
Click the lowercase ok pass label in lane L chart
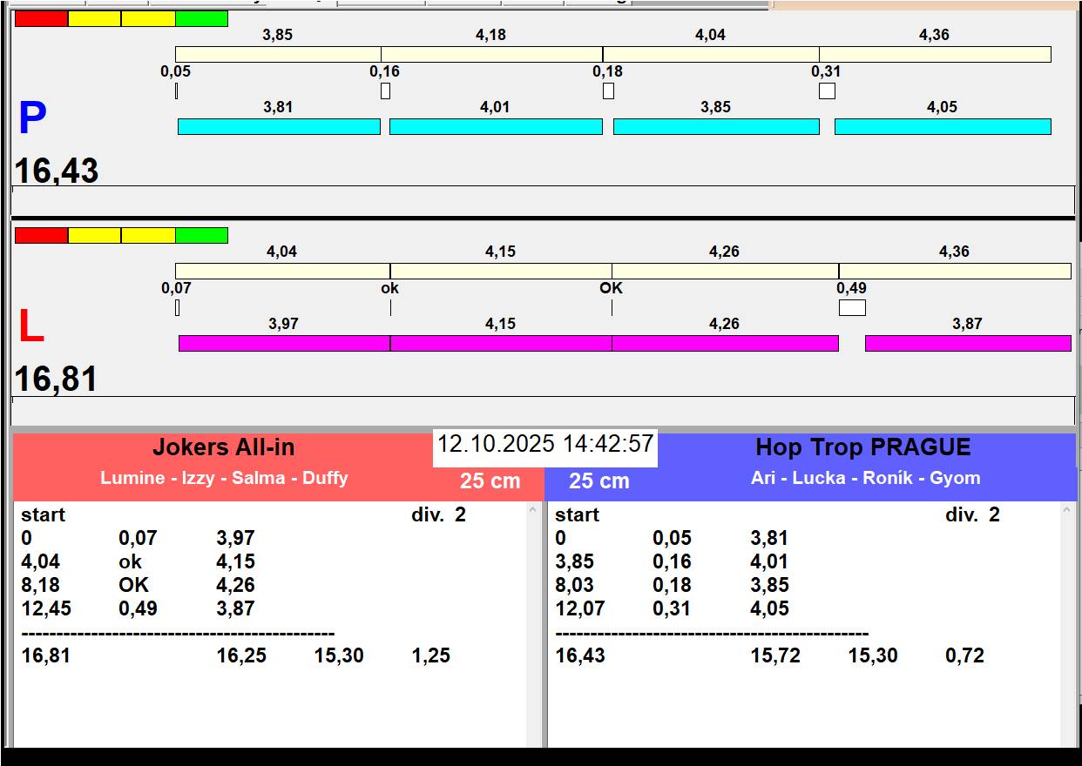[x=390, y=288]
